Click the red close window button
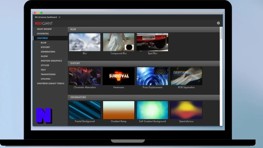263x148 pixels. pyautogui.click(x=35, y=13)
